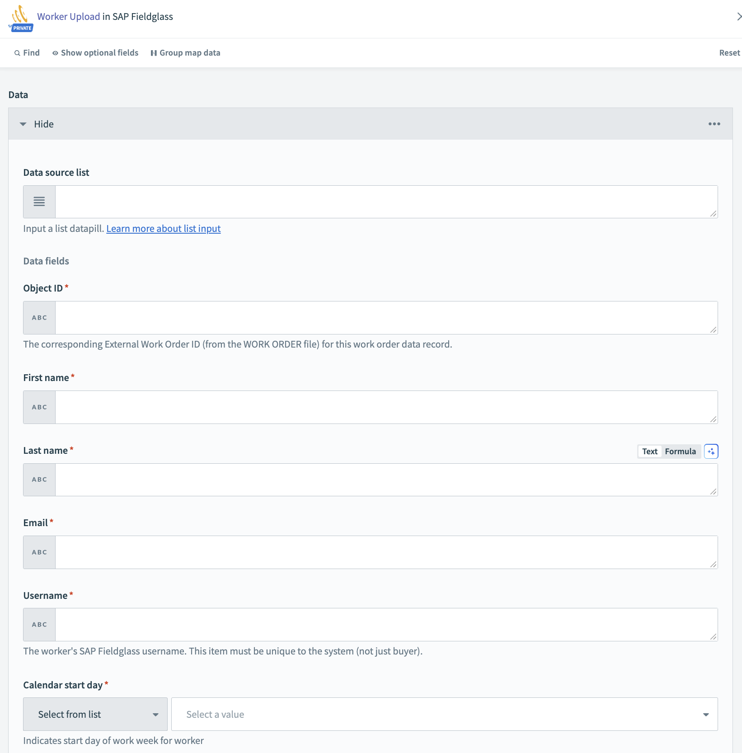Open the AI sparkle assistant beside Last name

[711, 451]
